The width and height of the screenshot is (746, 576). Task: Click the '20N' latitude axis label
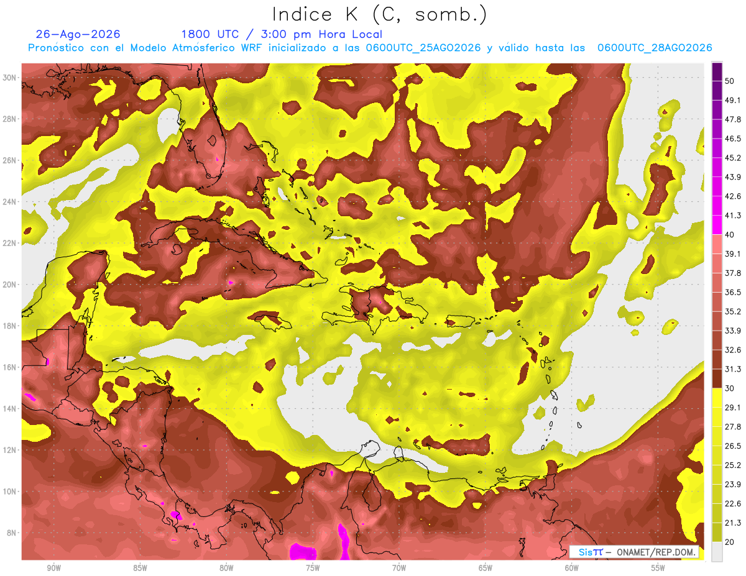9,285
